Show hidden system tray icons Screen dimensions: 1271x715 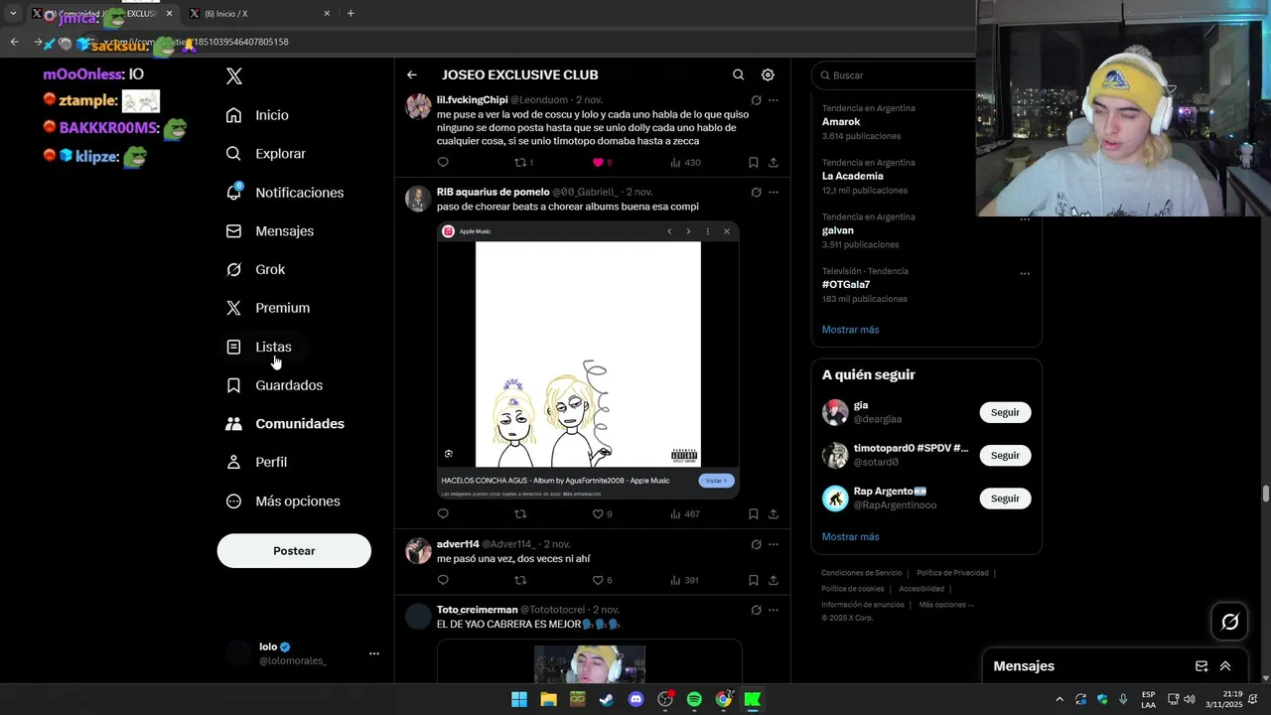[1059, 699]
